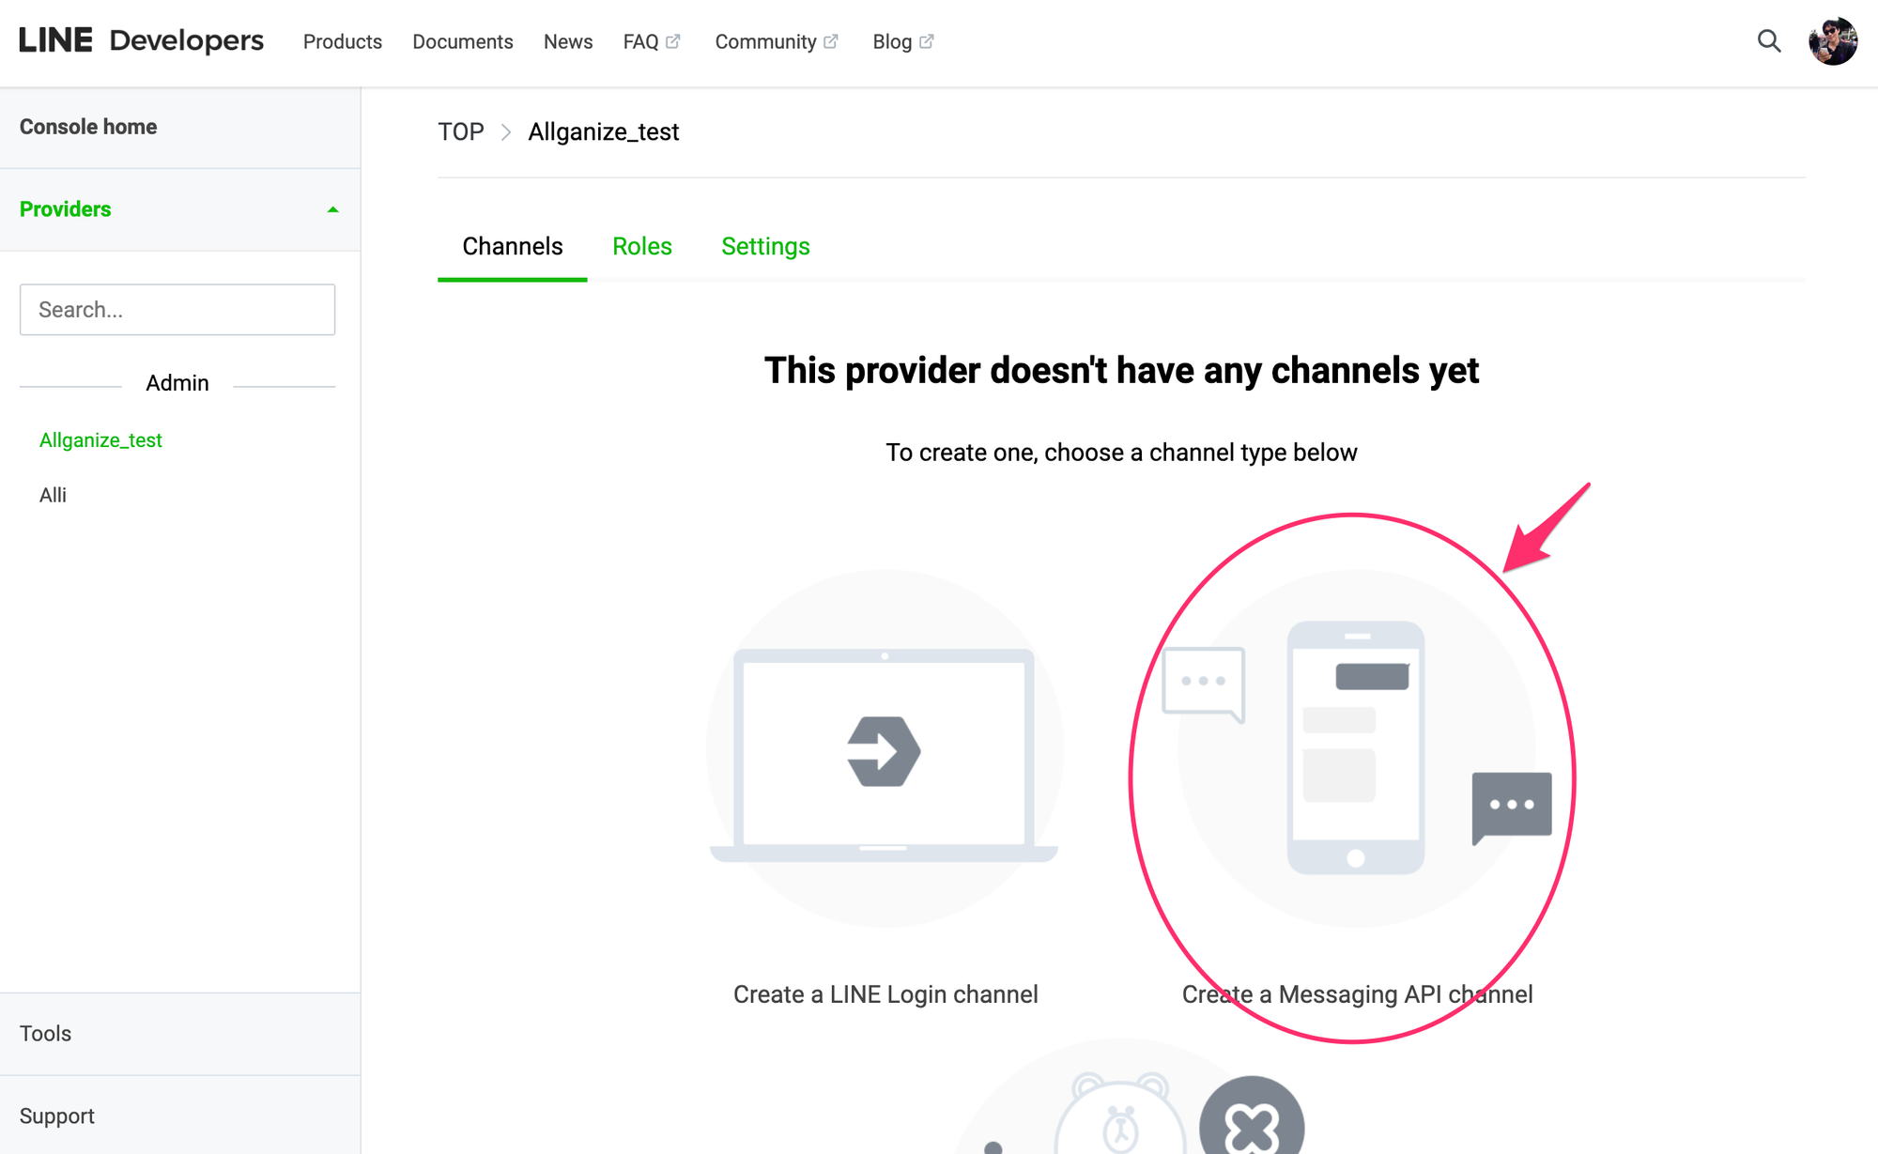This screenshot has width=1878, height=1154.
Task: Click the Providers search input field
Action: pyautogui.click(x=177, y=309)
